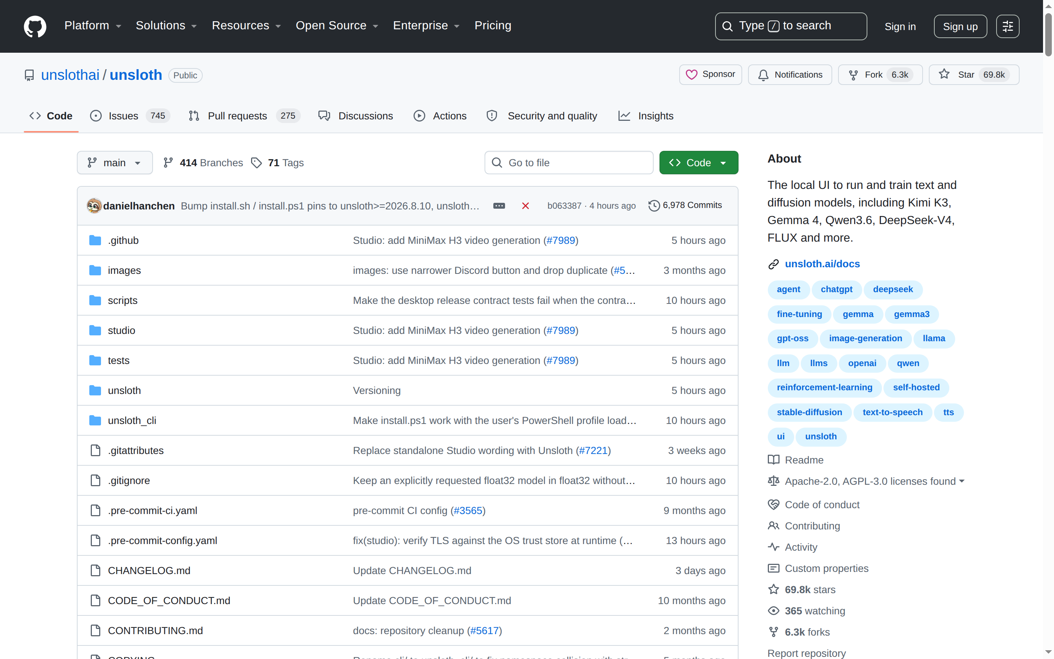Open the unsloth.ai/docs link
The width and height of the screenshot is (1054, 659).
pos(822,264)
